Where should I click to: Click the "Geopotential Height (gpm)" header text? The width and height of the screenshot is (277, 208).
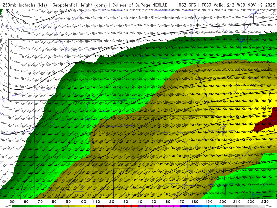click(80, 5)
